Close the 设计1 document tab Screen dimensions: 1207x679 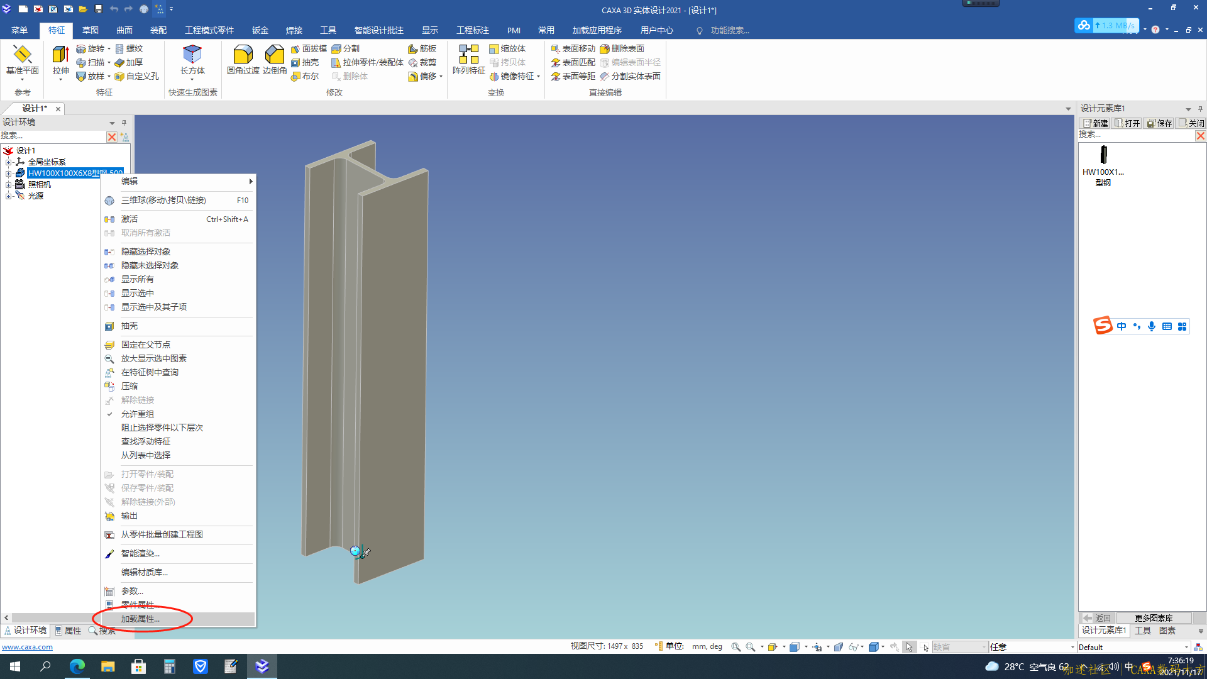58,109
